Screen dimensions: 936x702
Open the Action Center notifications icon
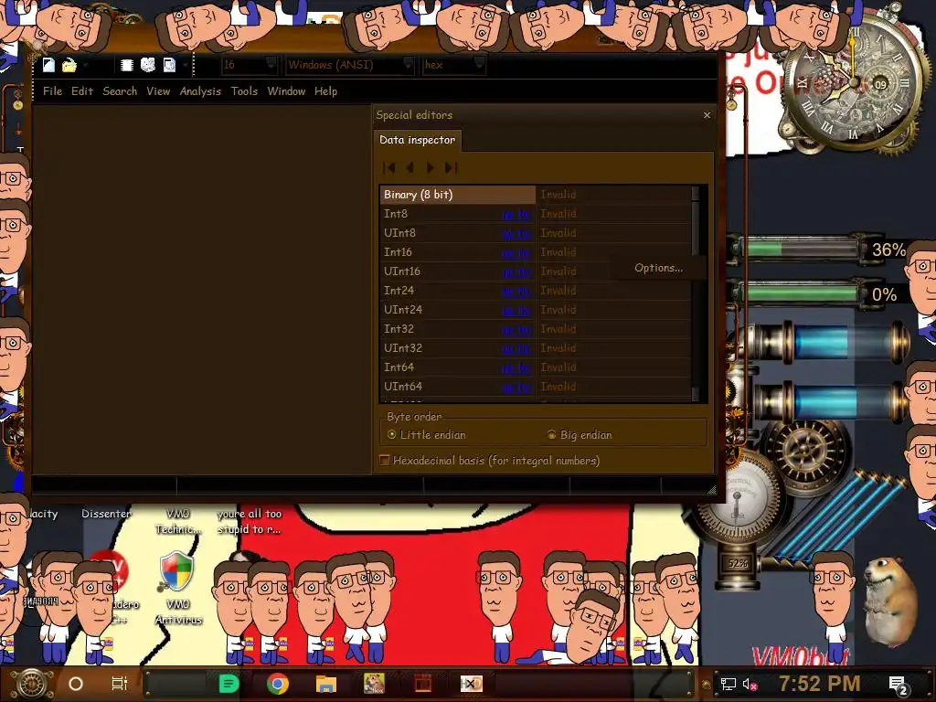(899, 686)
